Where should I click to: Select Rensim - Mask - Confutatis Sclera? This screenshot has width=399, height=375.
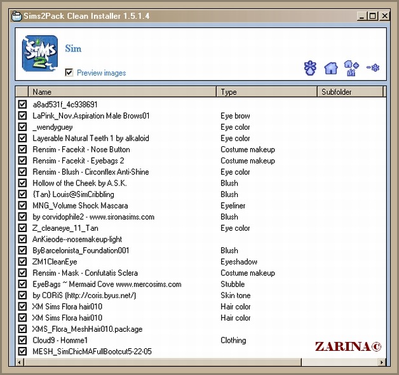[85, 273]
